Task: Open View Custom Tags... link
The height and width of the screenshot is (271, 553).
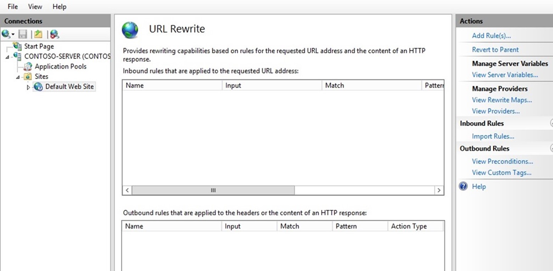Action: (x=502, y=173)
